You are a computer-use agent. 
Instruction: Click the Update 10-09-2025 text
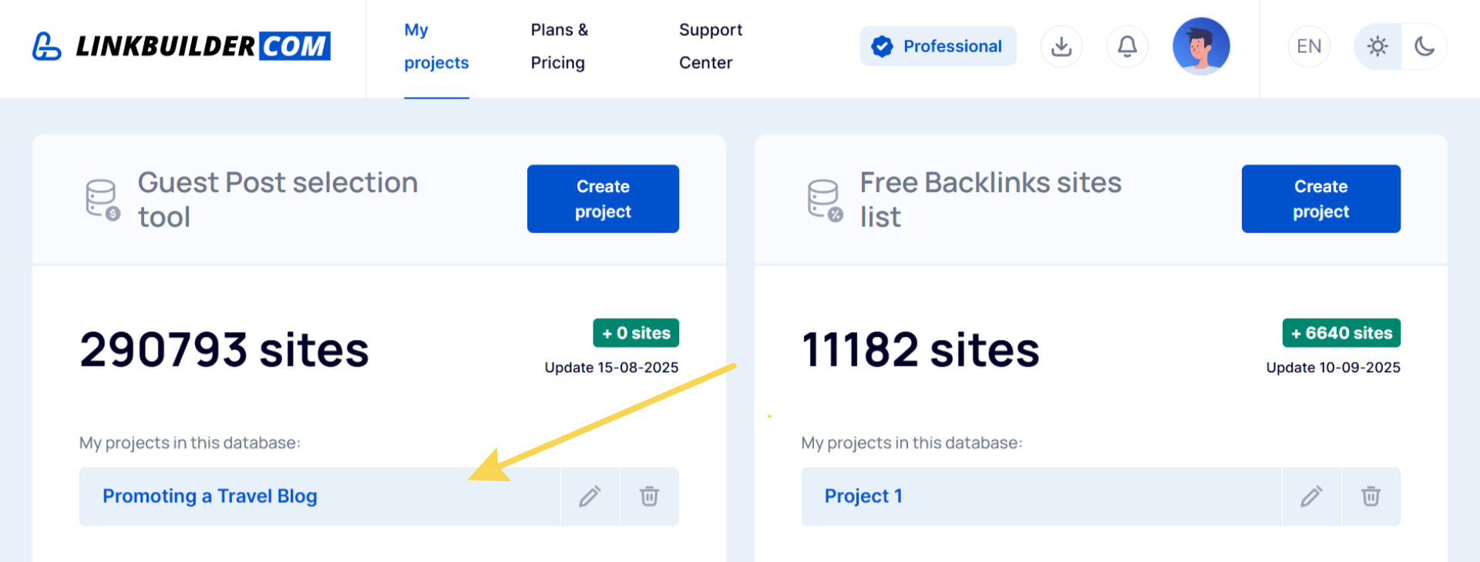pos(1333,368)
